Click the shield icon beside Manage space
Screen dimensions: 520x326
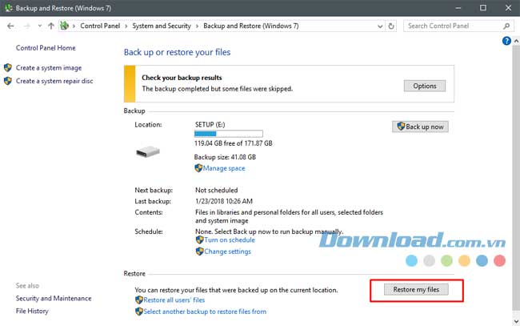click(198, 168)
